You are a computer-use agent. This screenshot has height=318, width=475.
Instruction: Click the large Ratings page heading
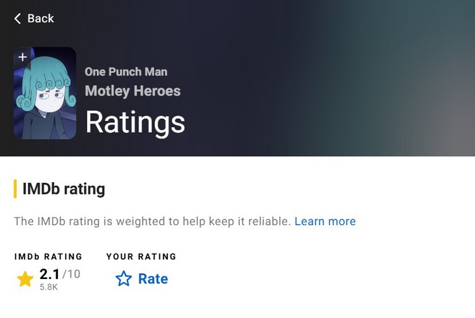135,122
